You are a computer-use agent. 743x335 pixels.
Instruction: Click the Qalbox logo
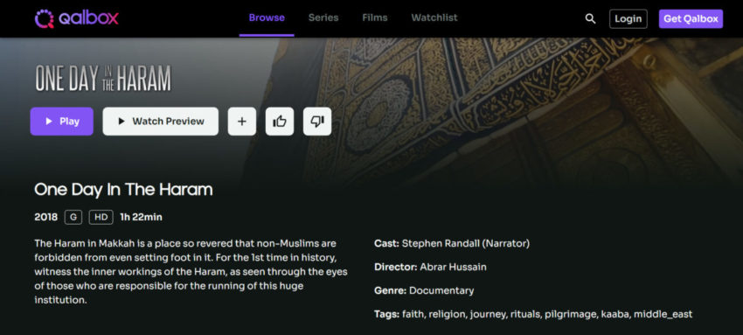77,18
